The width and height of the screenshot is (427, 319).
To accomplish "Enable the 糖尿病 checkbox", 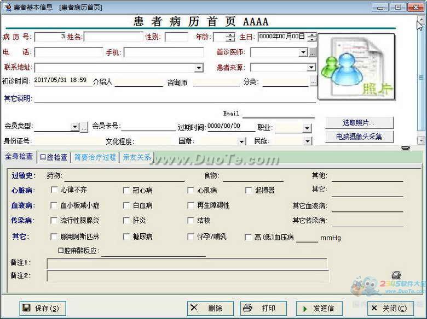I will coord(126,237).
